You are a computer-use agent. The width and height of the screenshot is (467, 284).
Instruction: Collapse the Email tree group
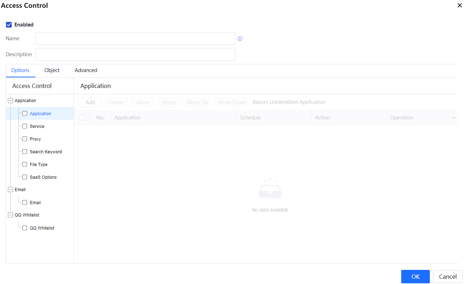[10, 190]
